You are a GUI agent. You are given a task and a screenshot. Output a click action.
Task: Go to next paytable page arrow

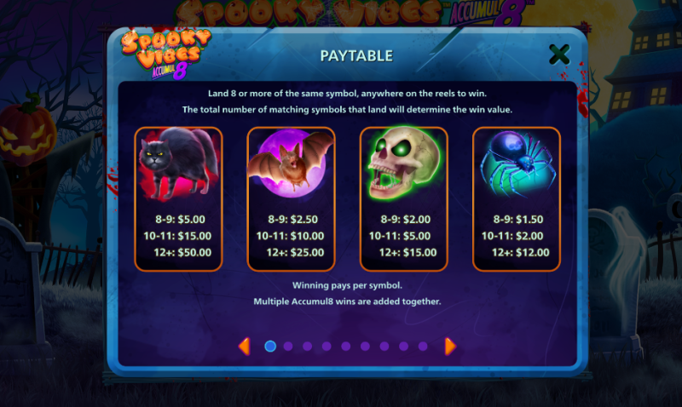[450, 347]
